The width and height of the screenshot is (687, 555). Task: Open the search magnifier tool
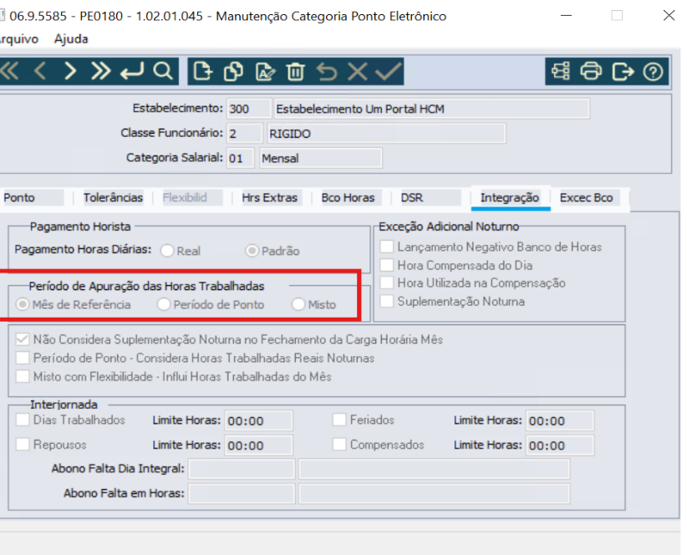pos(163,71)
